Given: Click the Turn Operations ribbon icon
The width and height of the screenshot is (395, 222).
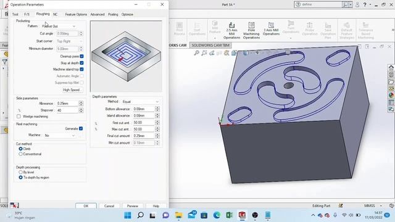Looking at the screenshot, I should (291, 27).
